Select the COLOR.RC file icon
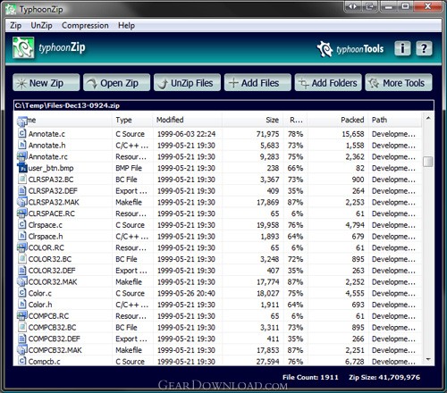447x393 pixels. pos(22,247)
